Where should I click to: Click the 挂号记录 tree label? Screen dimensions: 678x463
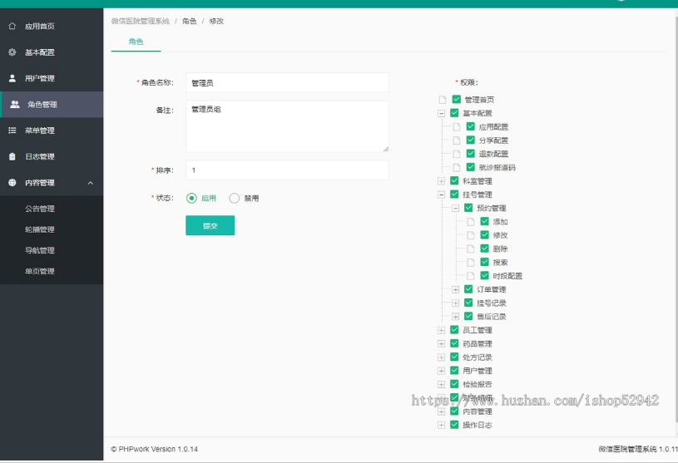point(492,303)
